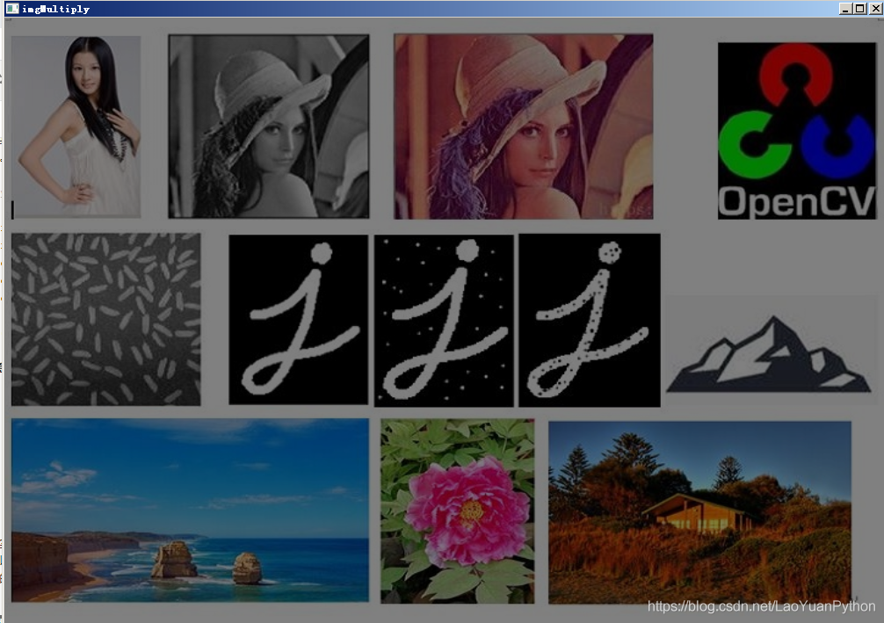884x623 pixels.
Task: Click the mountain silhouette icon
Action: 768,354
